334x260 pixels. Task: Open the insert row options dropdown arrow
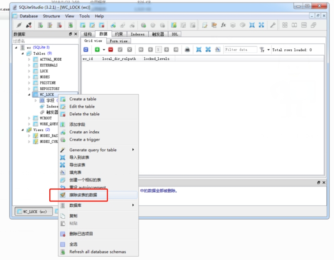(x=104, y=50)
